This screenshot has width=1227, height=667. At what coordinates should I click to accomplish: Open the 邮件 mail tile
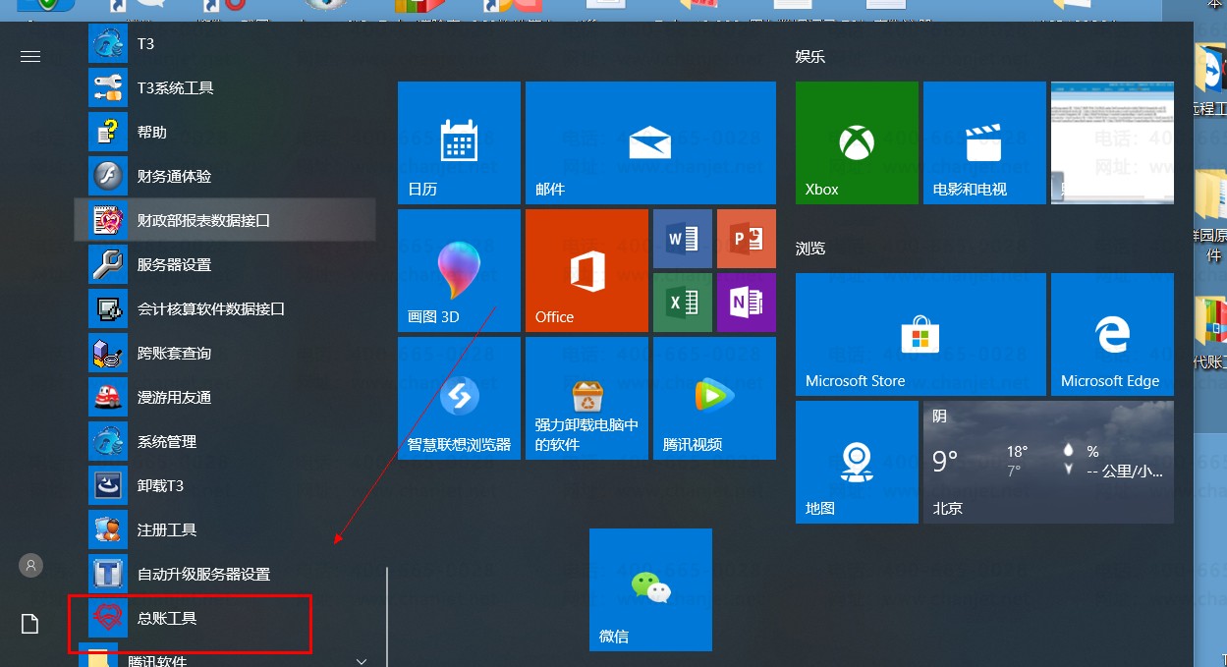[x=650, y=142]
